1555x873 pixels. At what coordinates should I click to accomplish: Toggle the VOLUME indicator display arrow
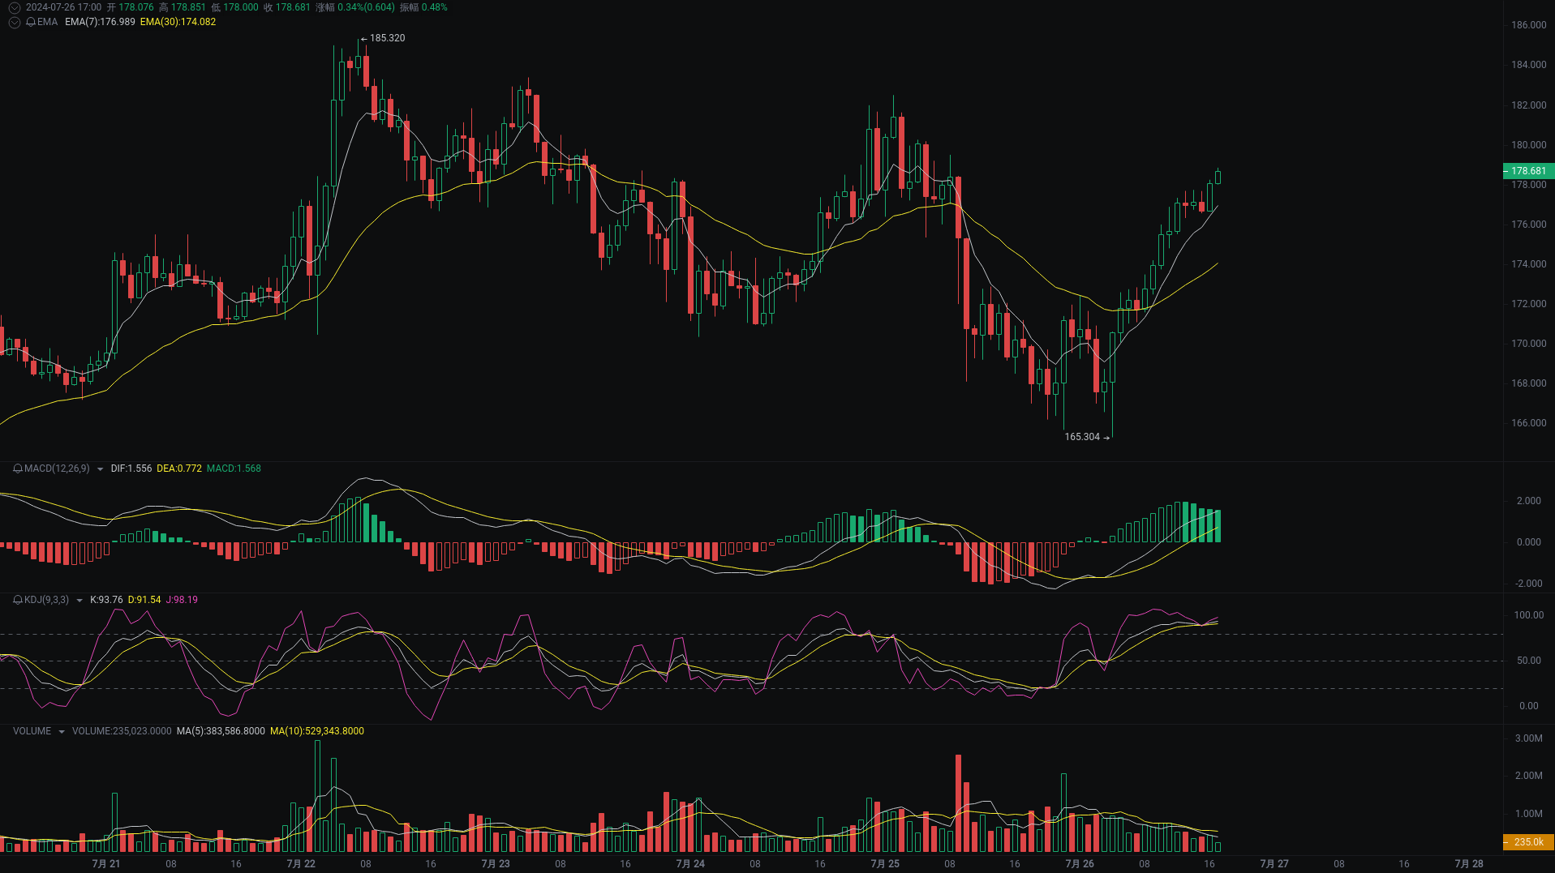(x=62, y=731)
